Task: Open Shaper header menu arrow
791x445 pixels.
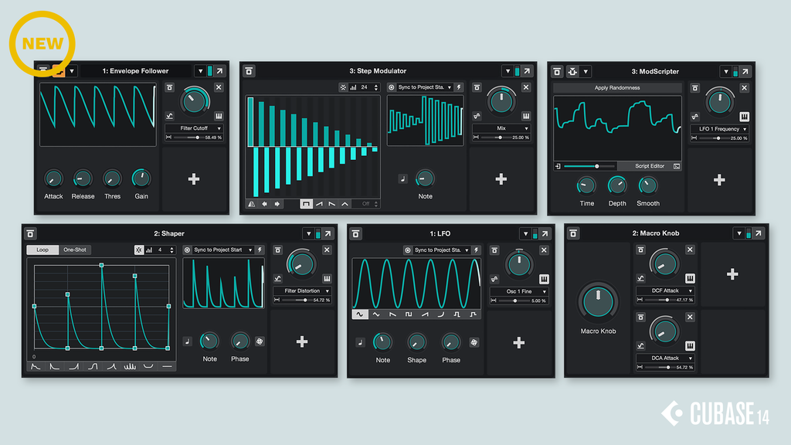Action: tap(308, 233)
